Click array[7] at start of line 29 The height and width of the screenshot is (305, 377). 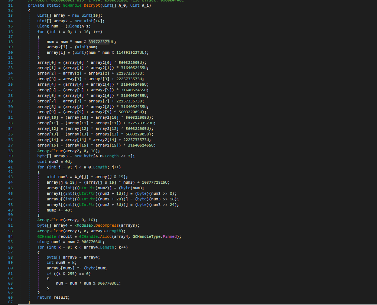point(47,101)
